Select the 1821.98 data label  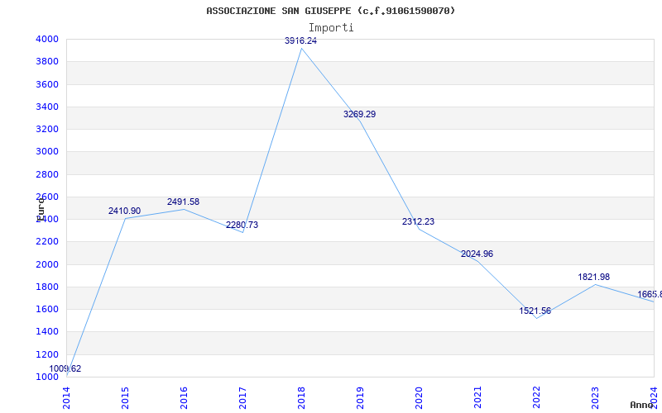pos(593,278)
